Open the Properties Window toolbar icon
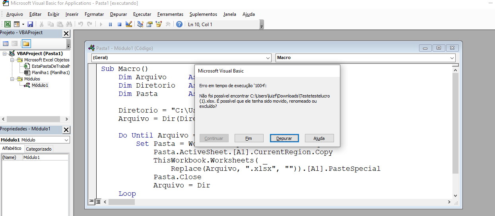Viewport: 495px width, 216px height. [x=149, y=24]
